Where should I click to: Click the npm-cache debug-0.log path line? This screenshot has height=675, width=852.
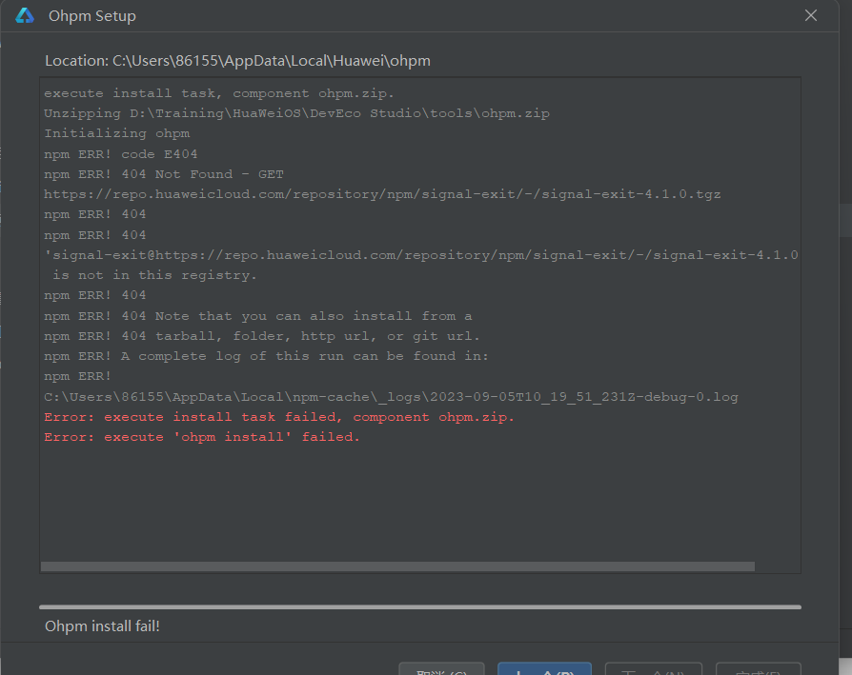point(391,397)
